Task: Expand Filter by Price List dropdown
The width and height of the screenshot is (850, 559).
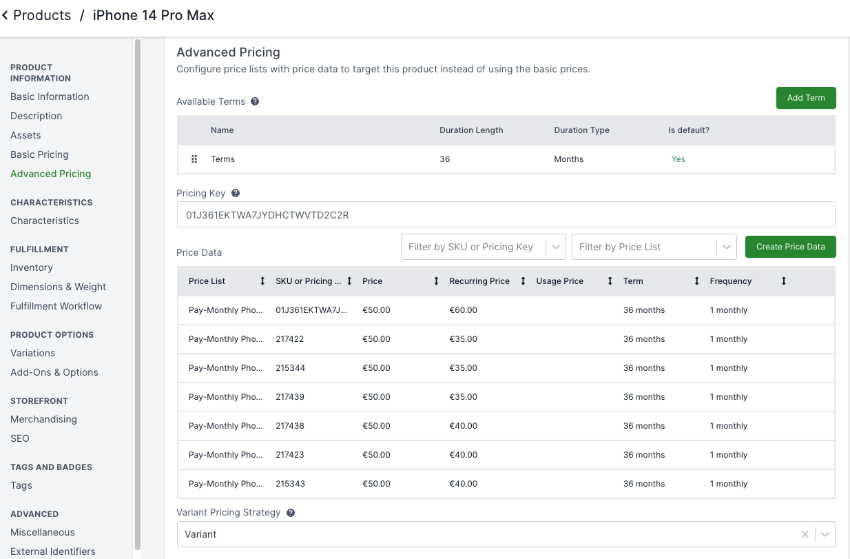Action: [x=727, y=247]
